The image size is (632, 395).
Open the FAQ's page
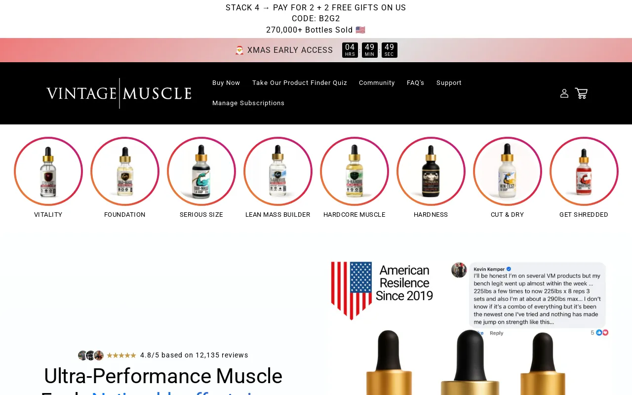click(x=416, y=83)
